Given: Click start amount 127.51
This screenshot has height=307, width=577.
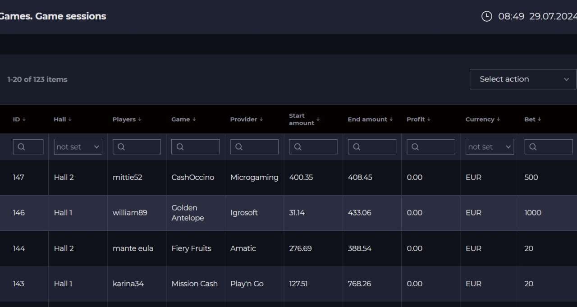Looking at the screenshot, I should (x=298, y=284).
